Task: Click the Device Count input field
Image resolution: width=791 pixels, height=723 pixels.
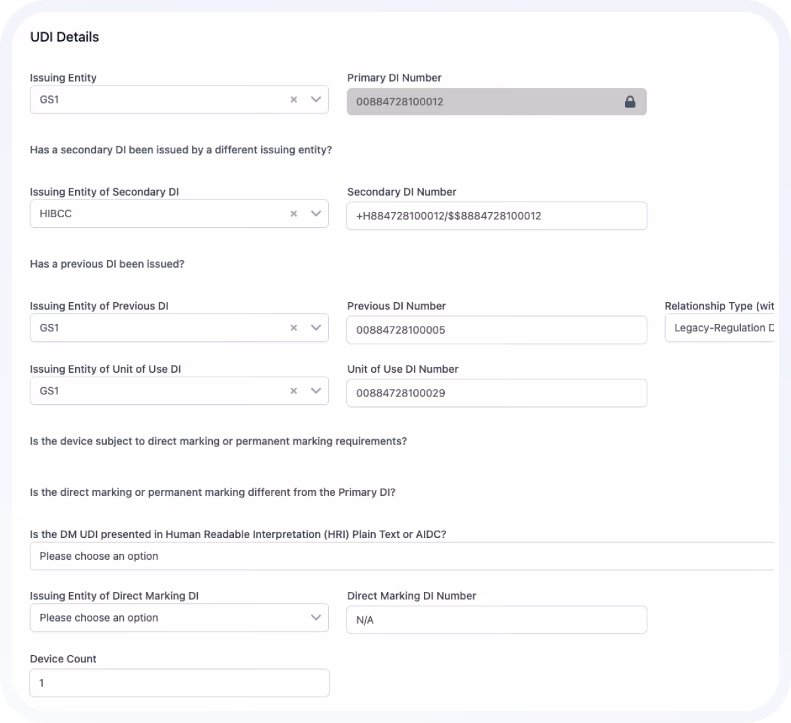Action: (x=179, y=683)
